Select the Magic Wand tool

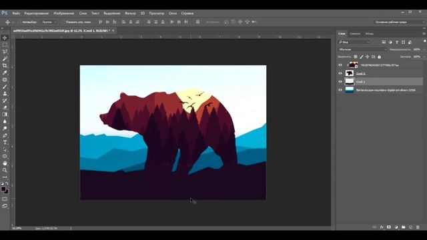pyautogui.click(x=5, y=59)
